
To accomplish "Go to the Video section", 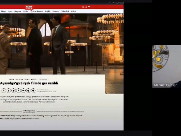I will pos(73,11).
